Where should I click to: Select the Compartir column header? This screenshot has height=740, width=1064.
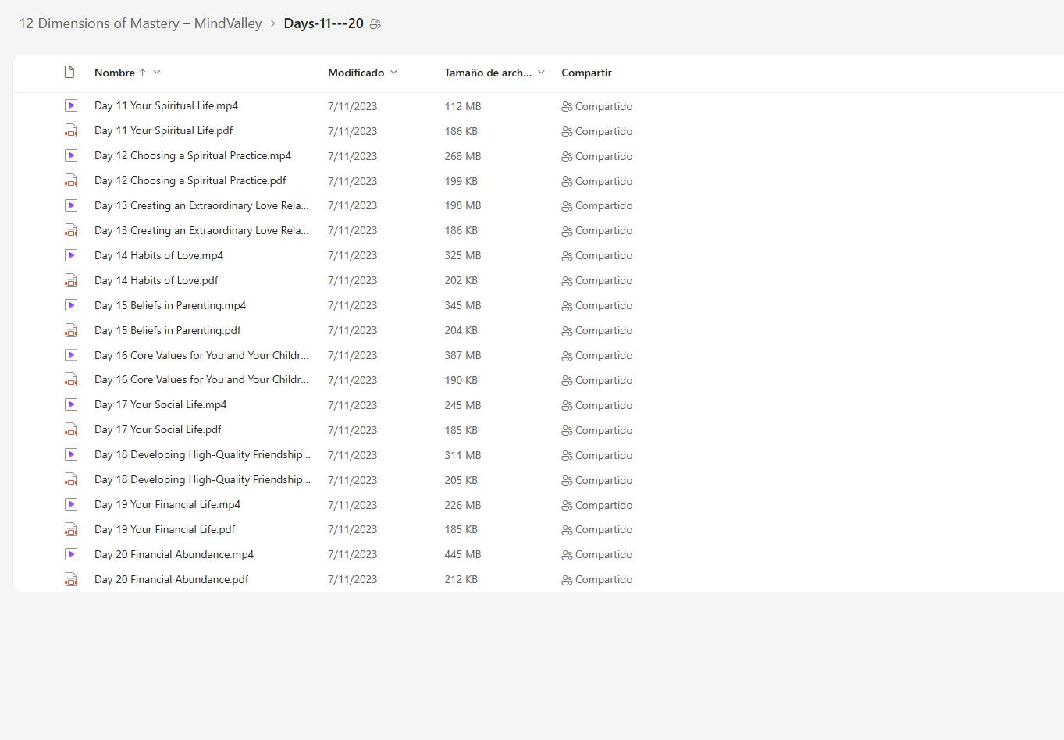pyautogui.click(x=586, y=73)
